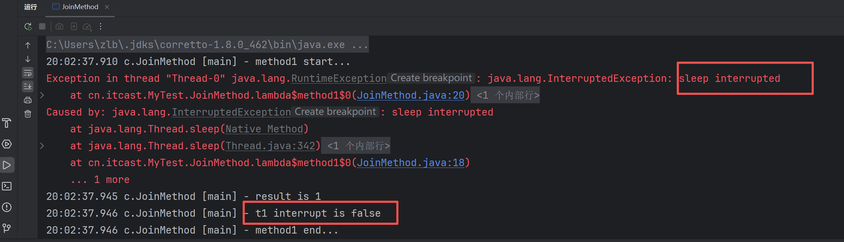Screen dimensions: 844x242
Task: Click the 'result is 1' log line
Action: click(183, 196)
